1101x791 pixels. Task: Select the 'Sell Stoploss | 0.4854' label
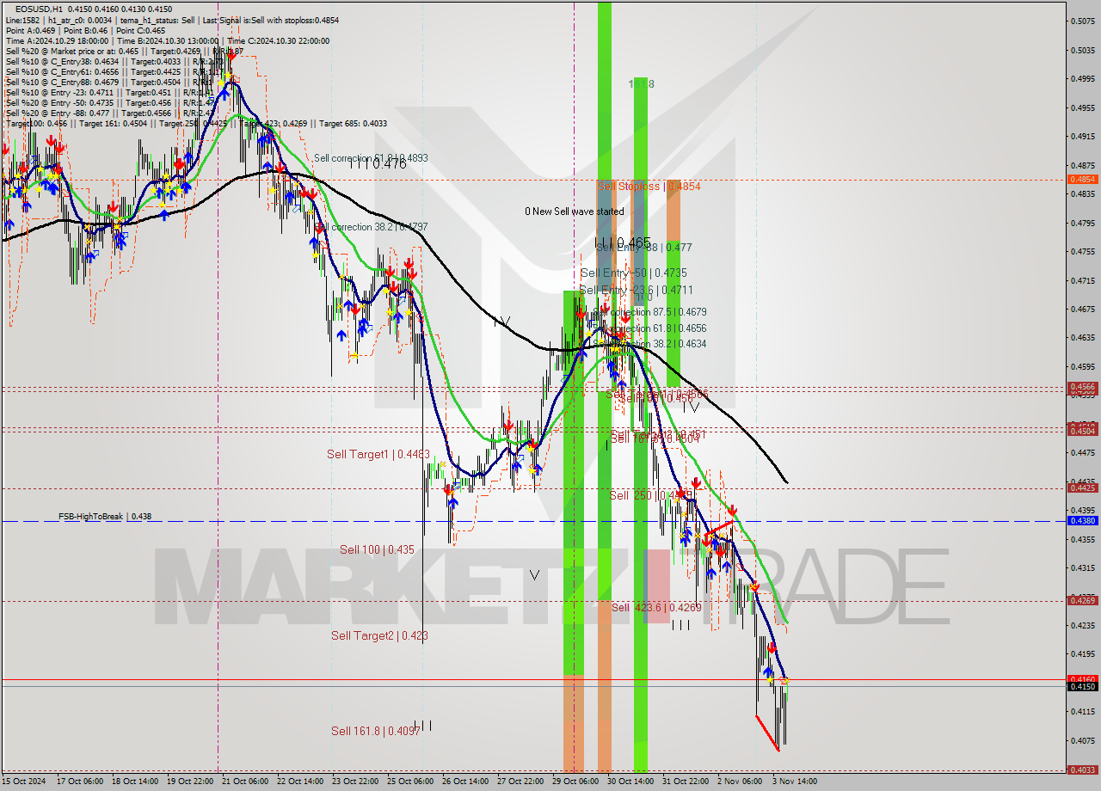(649, 186)
